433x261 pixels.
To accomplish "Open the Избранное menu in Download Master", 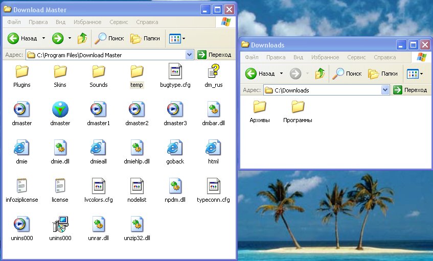I will 87,22.
